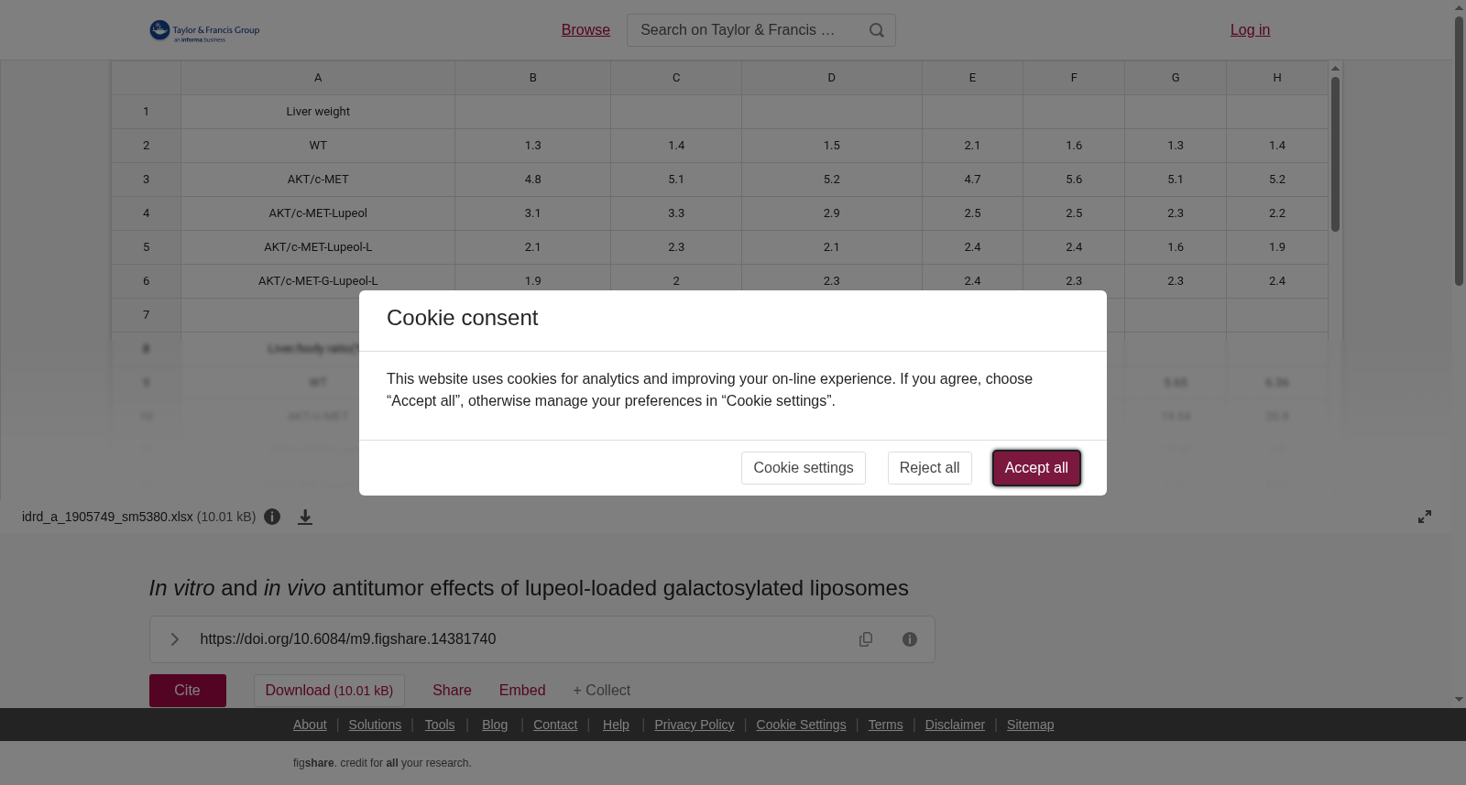Click the spreadsheet scroll up arrow
Image resolution: width=1466 pixels, height=785 pixels.
point(1336,69)
